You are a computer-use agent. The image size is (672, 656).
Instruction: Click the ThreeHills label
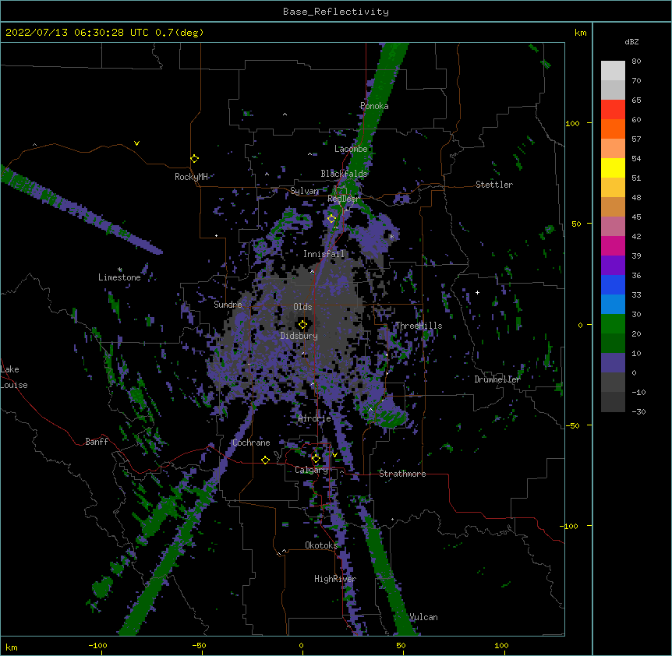click(419, 326)
